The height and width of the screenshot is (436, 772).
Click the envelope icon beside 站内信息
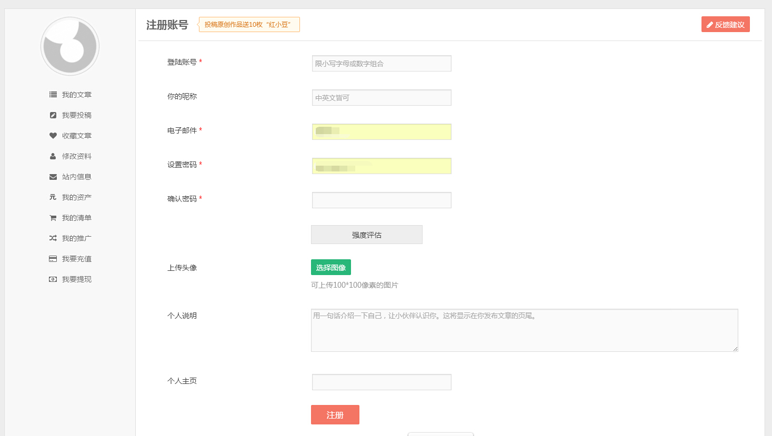click(x=53, y=177)
